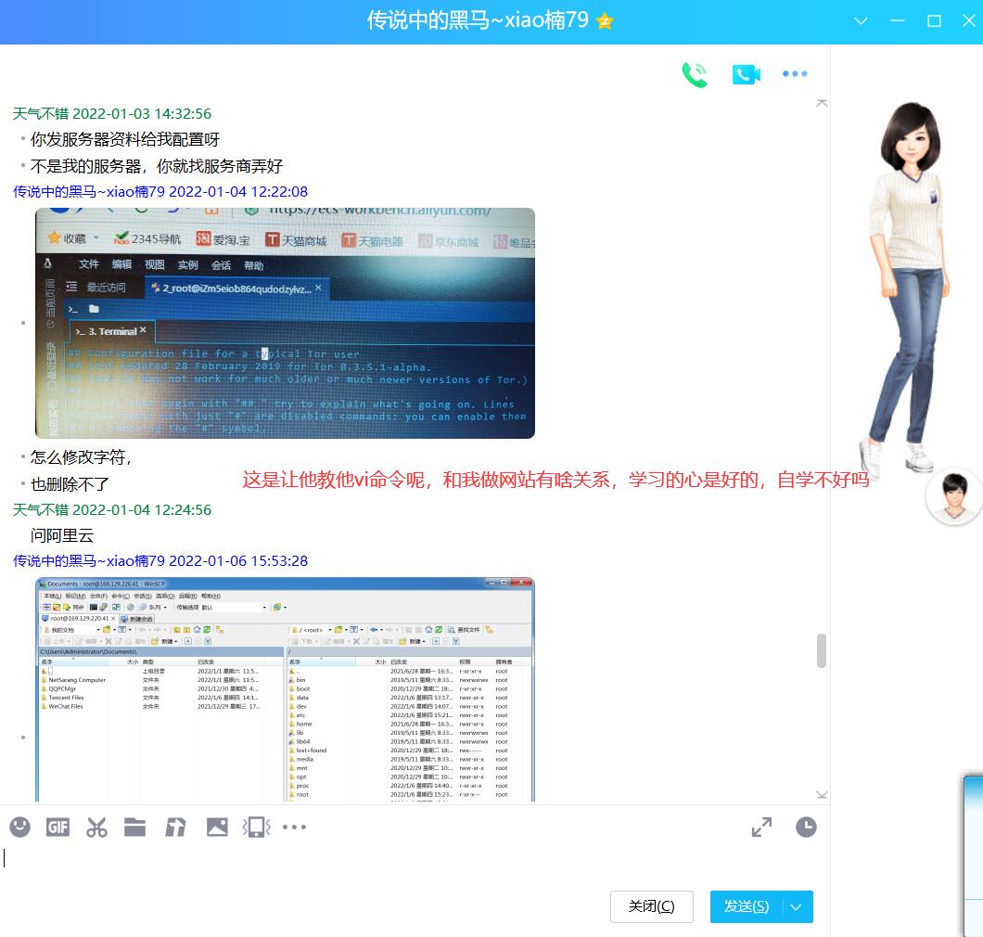Click sender name 天气不错 at 14:32:56
This screenshot has height=937, width=983.
pyautogui.click(x=41, y=113)
